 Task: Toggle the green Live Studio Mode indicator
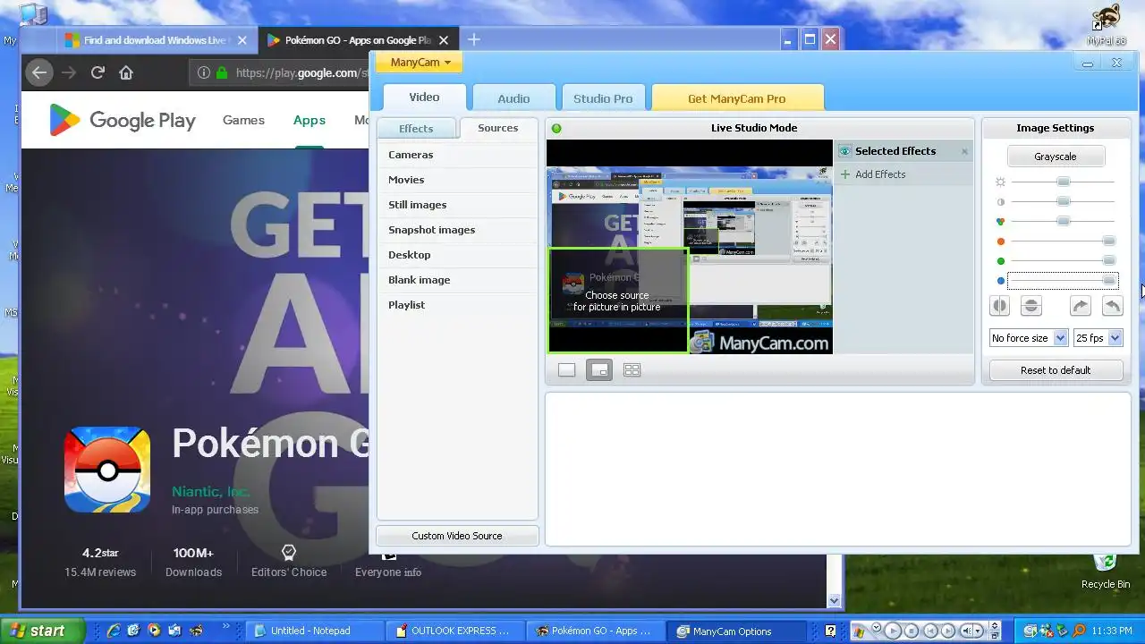tap(556, 128)
